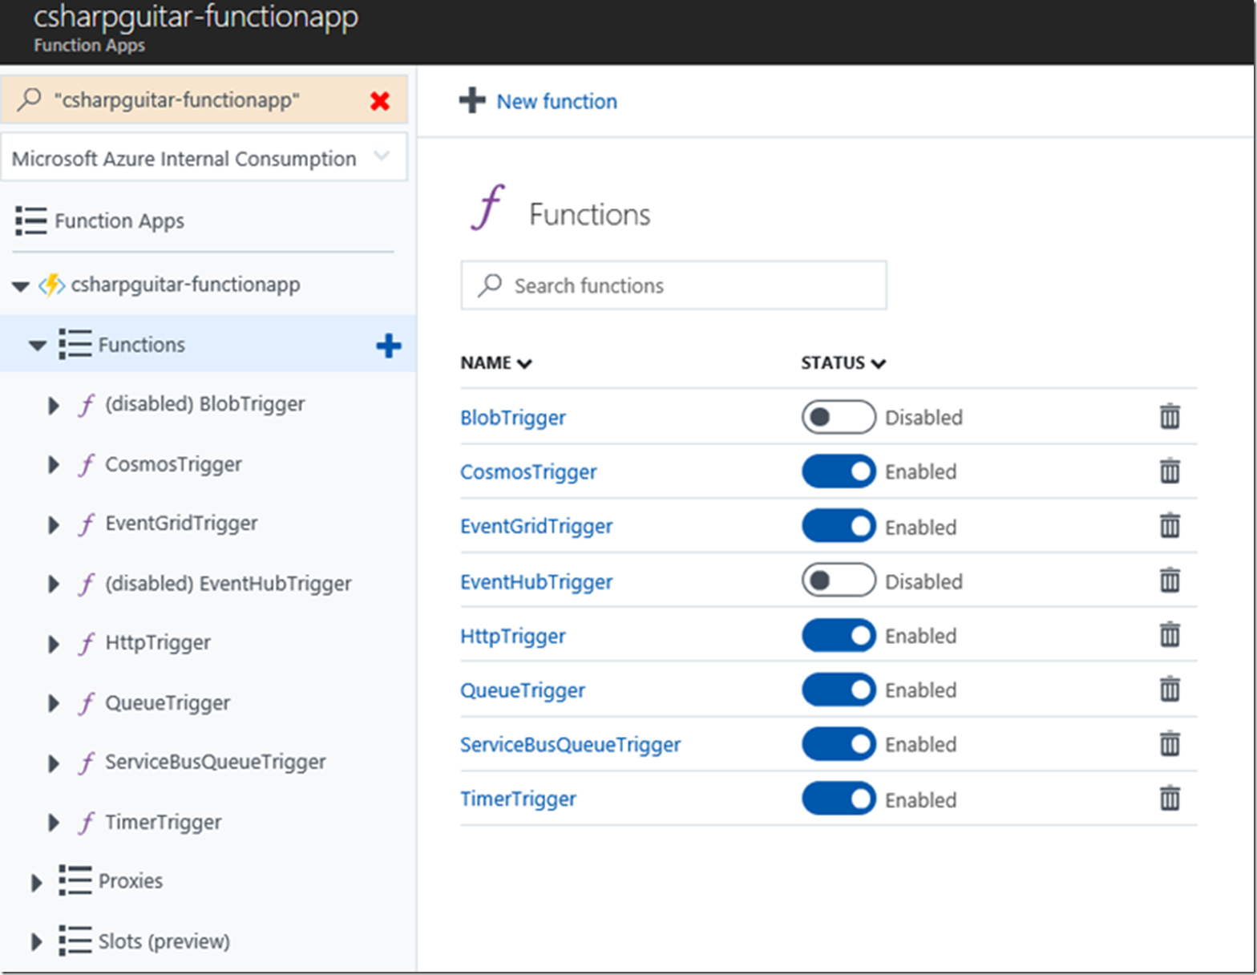The image size is (1257, 975).
Task: Select (disabled) BlobTrigger label in tree
Action: coord(204,404)
